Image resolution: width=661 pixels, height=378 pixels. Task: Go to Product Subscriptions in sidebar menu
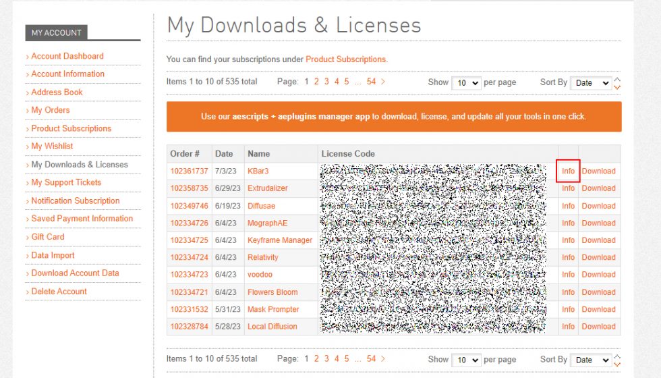click(71, 128)
